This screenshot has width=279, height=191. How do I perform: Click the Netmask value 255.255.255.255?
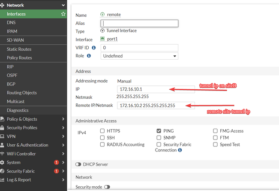(132, 97)
